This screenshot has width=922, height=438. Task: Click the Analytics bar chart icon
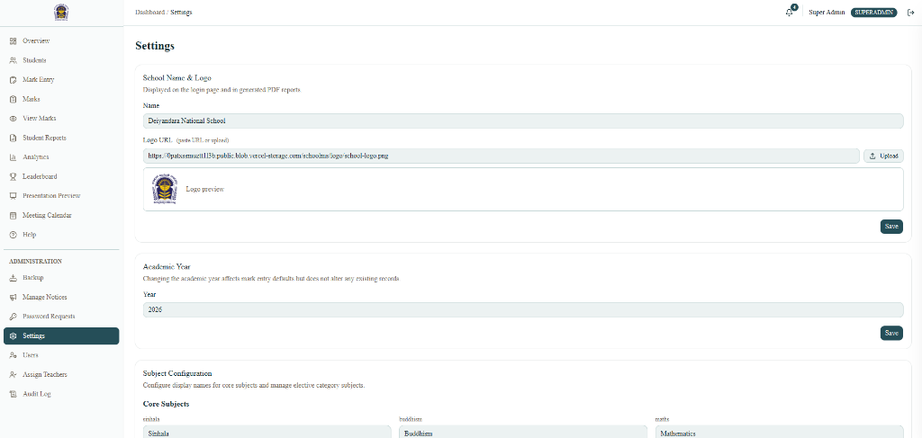coord(13,157)
